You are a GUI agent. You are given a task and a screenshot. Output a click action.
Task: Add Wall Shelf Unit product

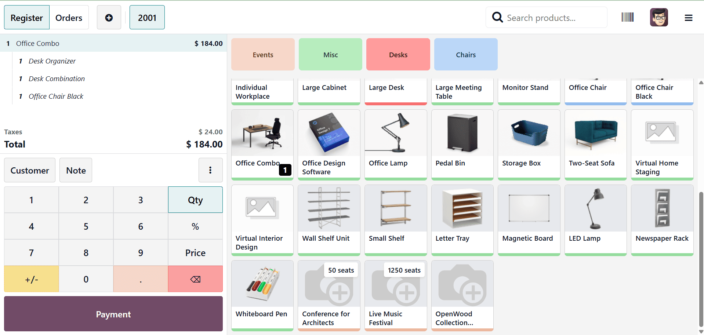329,220
